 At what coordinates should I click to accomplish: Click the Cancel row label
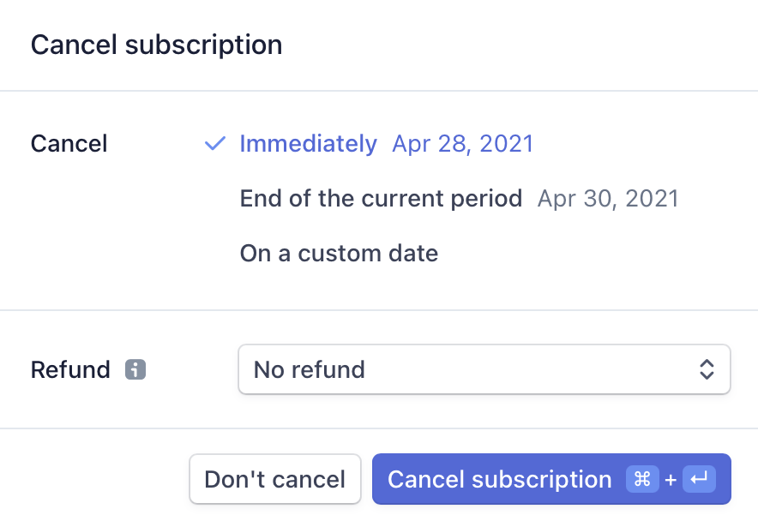coord(69,143)
